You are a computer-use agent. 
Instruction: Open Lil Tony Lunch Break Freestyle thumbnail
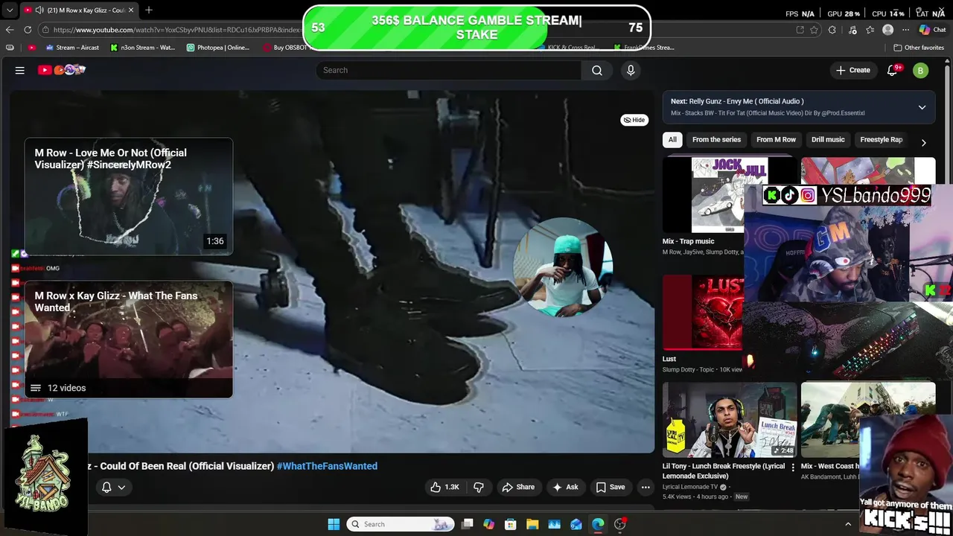[x=730, y=420]
